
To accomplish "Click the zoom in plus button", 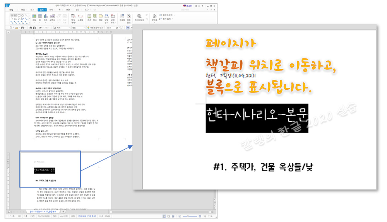I will pyautogui.click(x=200, y=216).
